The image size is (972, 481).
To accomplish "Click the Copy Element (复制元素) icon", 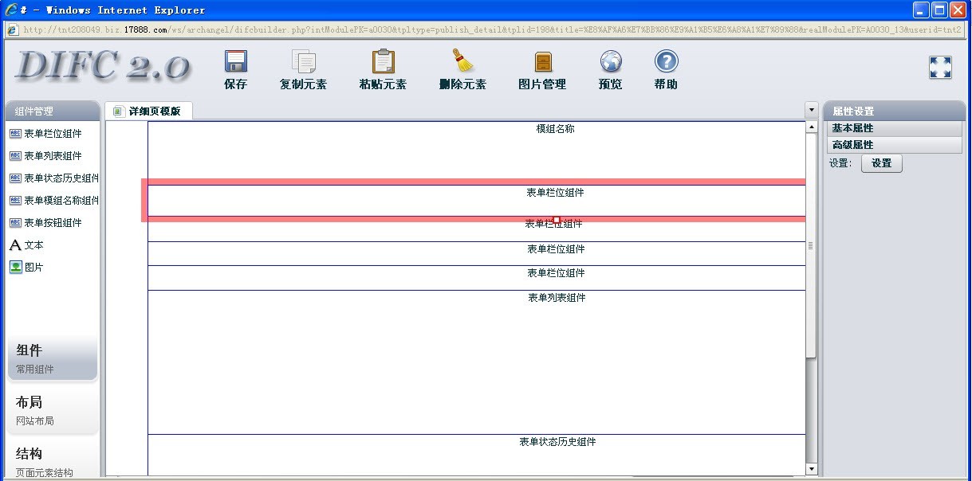I will click(x=303, y=62).
